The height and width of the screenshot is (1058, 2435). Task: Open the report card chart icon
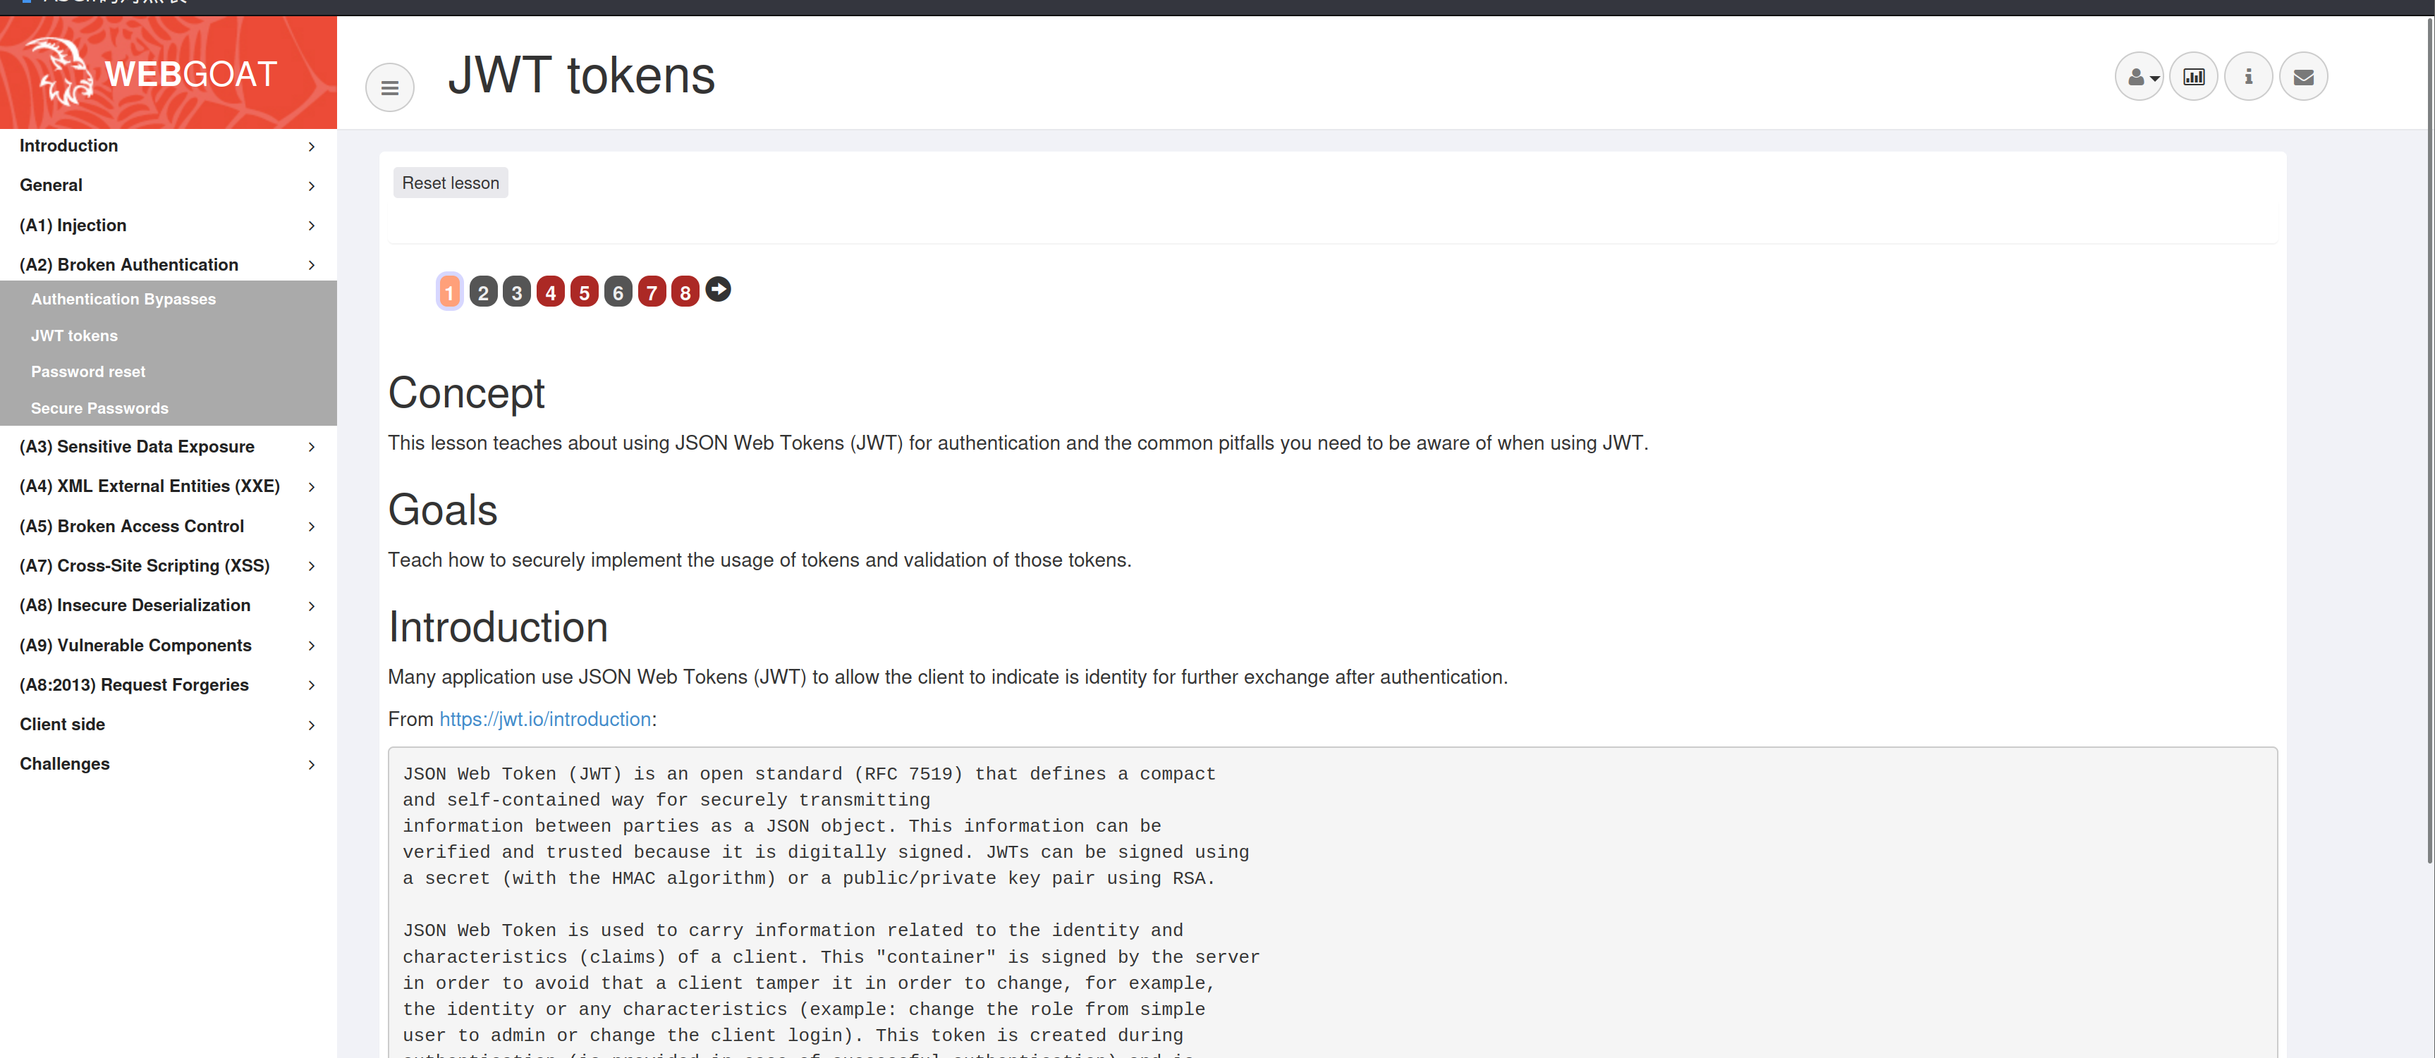2194,77
